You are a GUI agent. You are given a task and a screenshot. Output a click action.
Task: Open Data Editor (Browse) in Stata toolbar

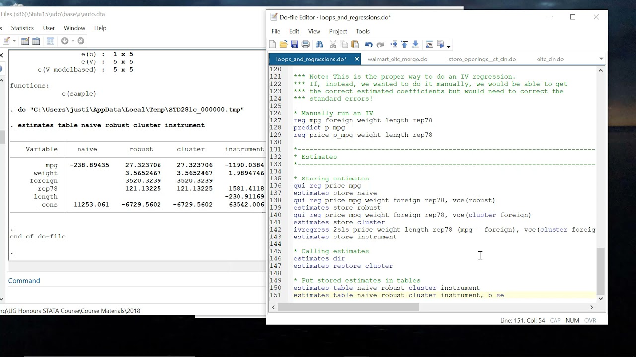coord(36,41)
